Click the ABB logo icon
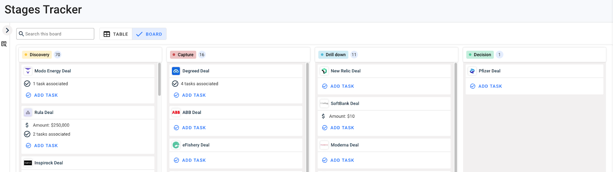 tap(176, 112)
